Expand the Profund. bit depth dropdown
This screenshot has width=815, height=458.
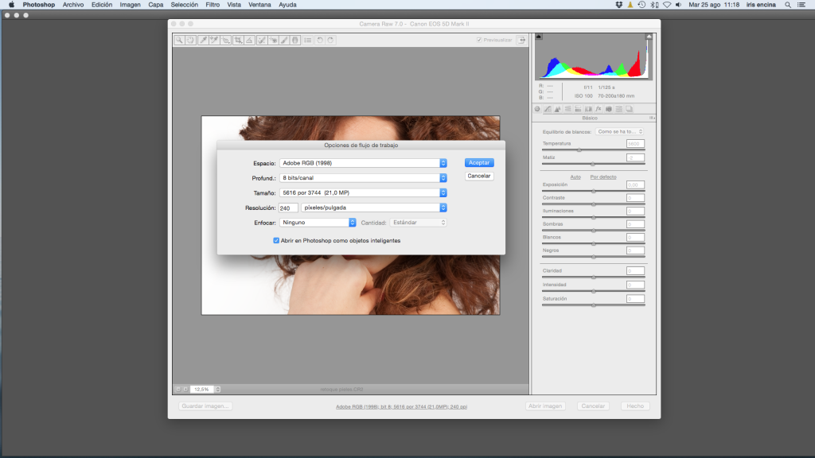point(364,178)
